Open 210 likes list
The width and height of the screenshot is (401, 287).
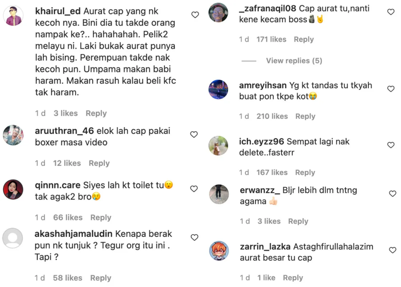(x=272, y=116)
